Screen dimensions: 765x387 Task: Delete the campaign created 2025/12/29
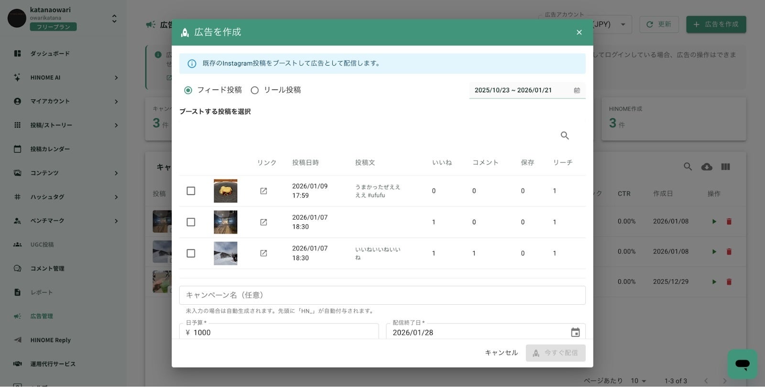[x=729, y=282]
